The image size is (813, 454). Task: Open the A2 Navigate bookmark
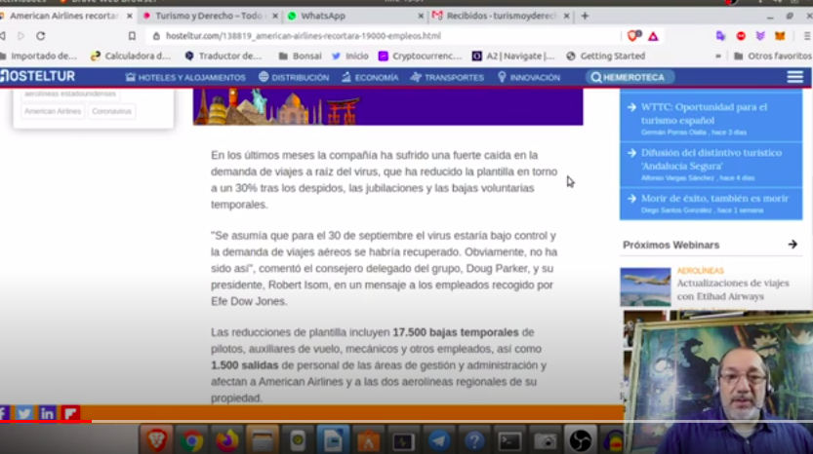click(x=513, y=56)
